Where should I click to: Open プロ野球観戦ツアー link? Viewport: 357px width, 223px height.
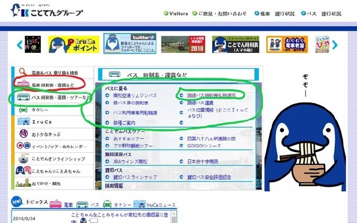tap(133, 146)
